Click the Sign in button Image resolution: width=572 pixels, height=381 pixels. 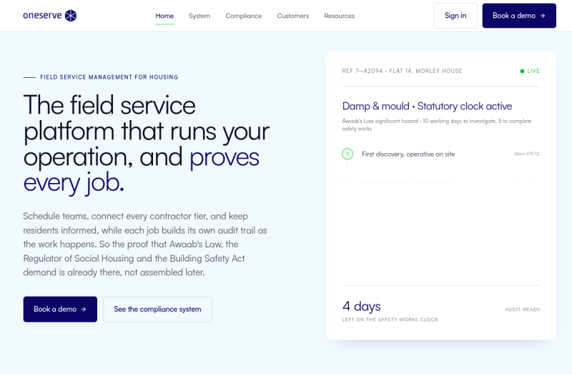pyautogui.click(x=455, y=16)
